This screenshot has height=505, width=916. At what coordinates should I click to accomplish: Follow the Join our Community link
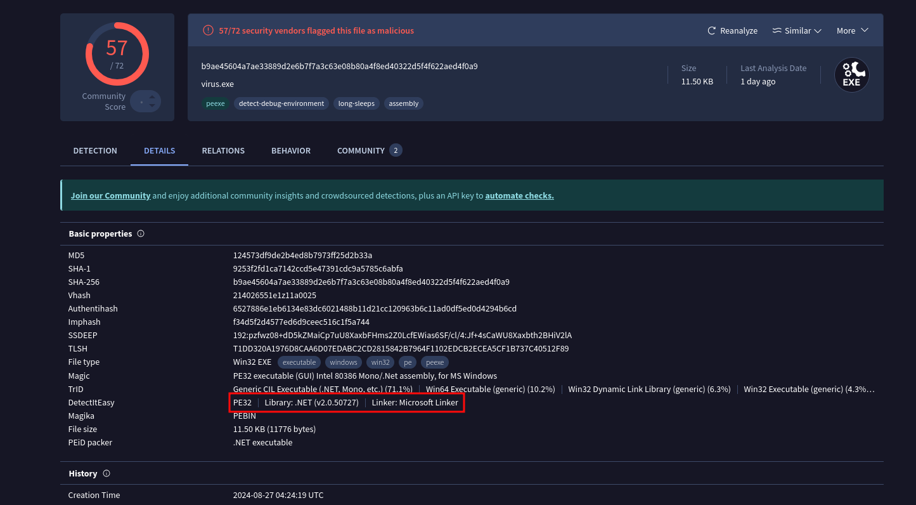tap(110, 195)
